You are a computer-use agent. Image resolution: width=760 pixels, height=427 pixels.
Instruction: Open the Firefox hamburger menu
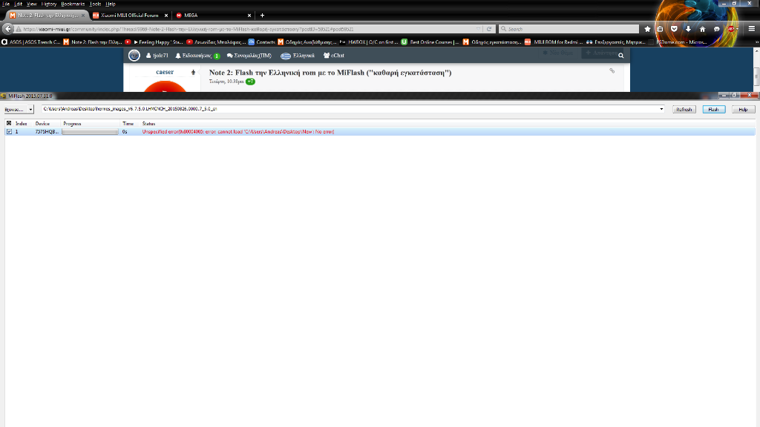(751, 29)
